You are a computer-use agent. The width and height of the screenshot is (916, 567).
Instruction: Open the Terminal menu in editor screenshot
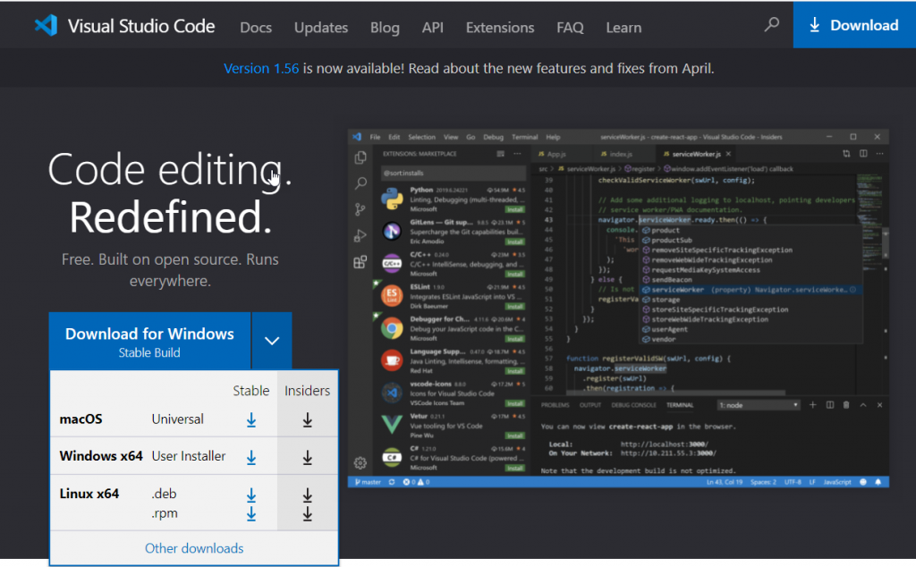point(524,137)
